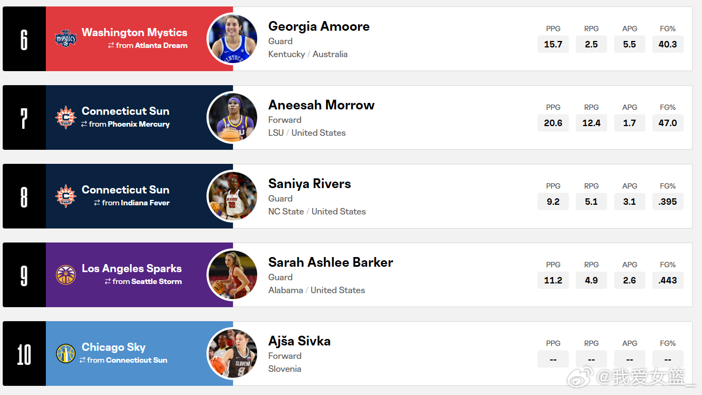
Task: Open the Los Angeles Sparks team name
Action: tap(132, 268)
